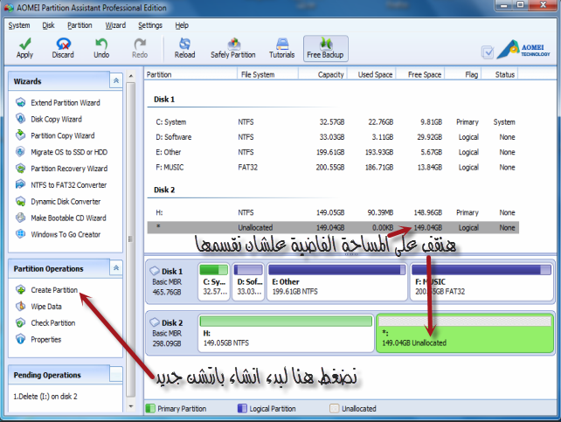Image resolution: width=561 pixels, height=422 pixels.
Task: Click Logical Partition legend swatch
Action: (x=242, y=408)
